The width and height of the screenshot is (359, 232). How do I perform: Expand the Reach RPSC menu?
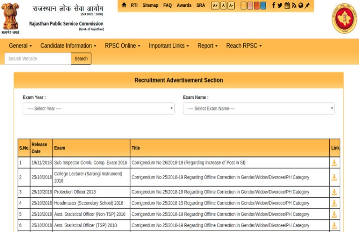244,46
